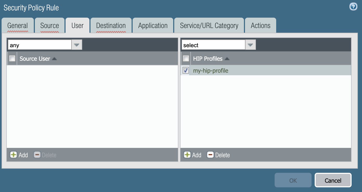Click the Cancel button
The height and width of the screenshot is (192, 362).
coord(333,180)
